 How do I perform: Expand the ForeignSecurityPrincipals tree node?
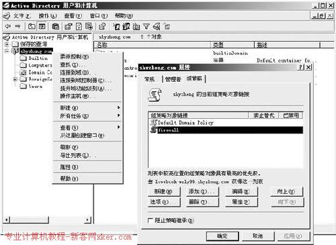[15, 79]
